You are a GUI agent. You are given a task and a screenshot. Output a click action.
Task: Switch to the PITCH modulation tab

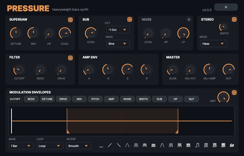click(95, 99)
